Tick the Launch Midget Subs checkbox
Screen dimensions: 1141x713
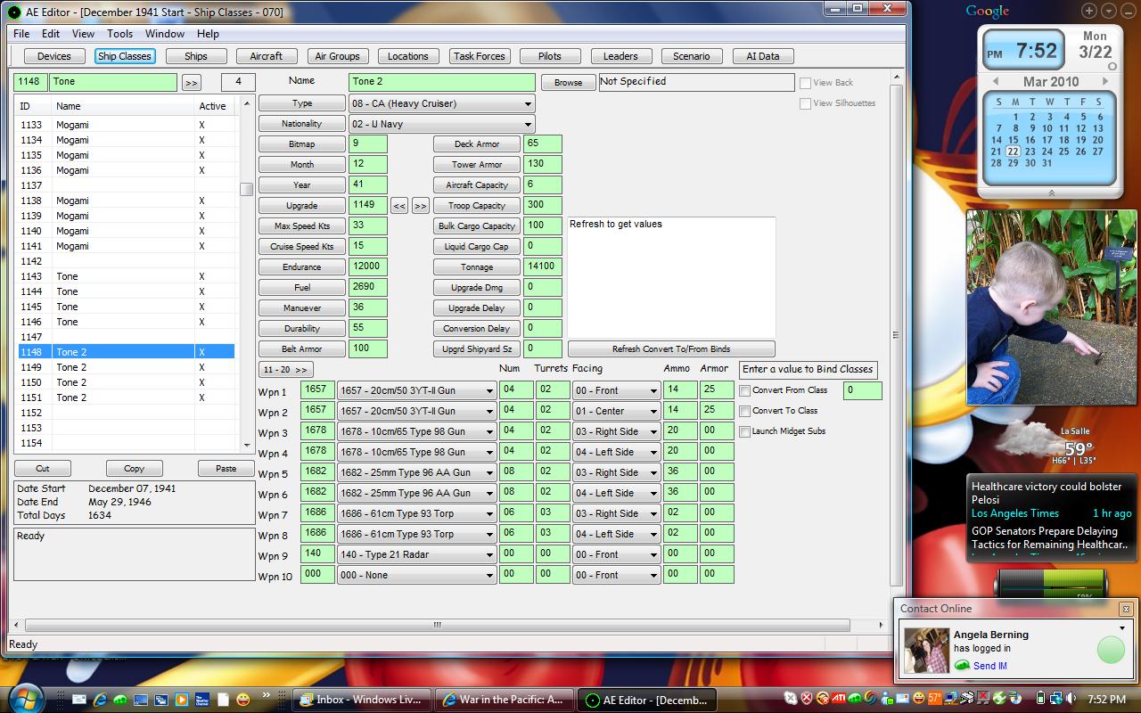[x=745, y=431]
